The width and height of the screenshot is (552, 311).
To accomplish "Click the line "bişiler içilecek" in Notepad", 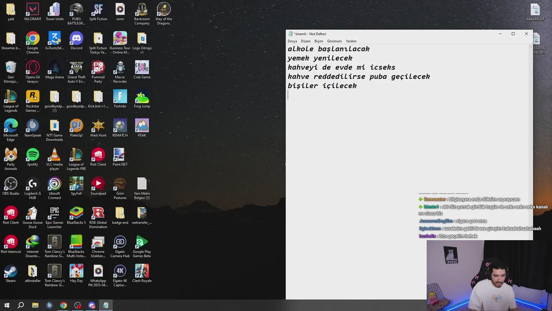I will pos(322,86).
